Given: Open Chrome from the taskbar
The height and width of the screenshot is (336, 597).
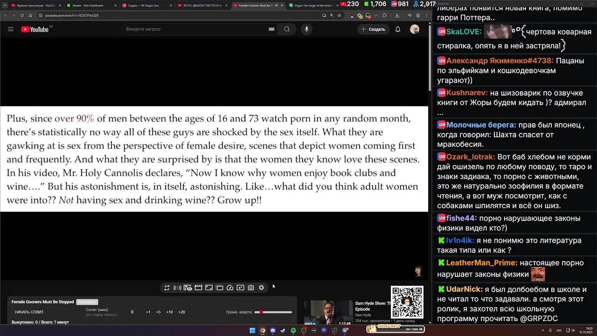Looking at the screenshot, I should click(263, 330).
